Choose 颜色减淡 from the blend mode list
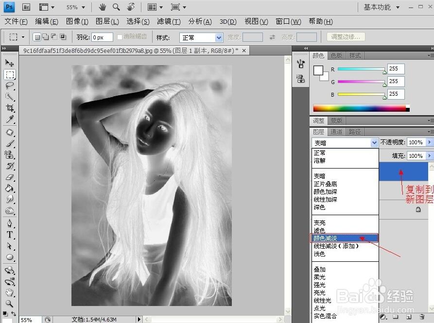This screenshot has height=323, width=434. [345, 238]
